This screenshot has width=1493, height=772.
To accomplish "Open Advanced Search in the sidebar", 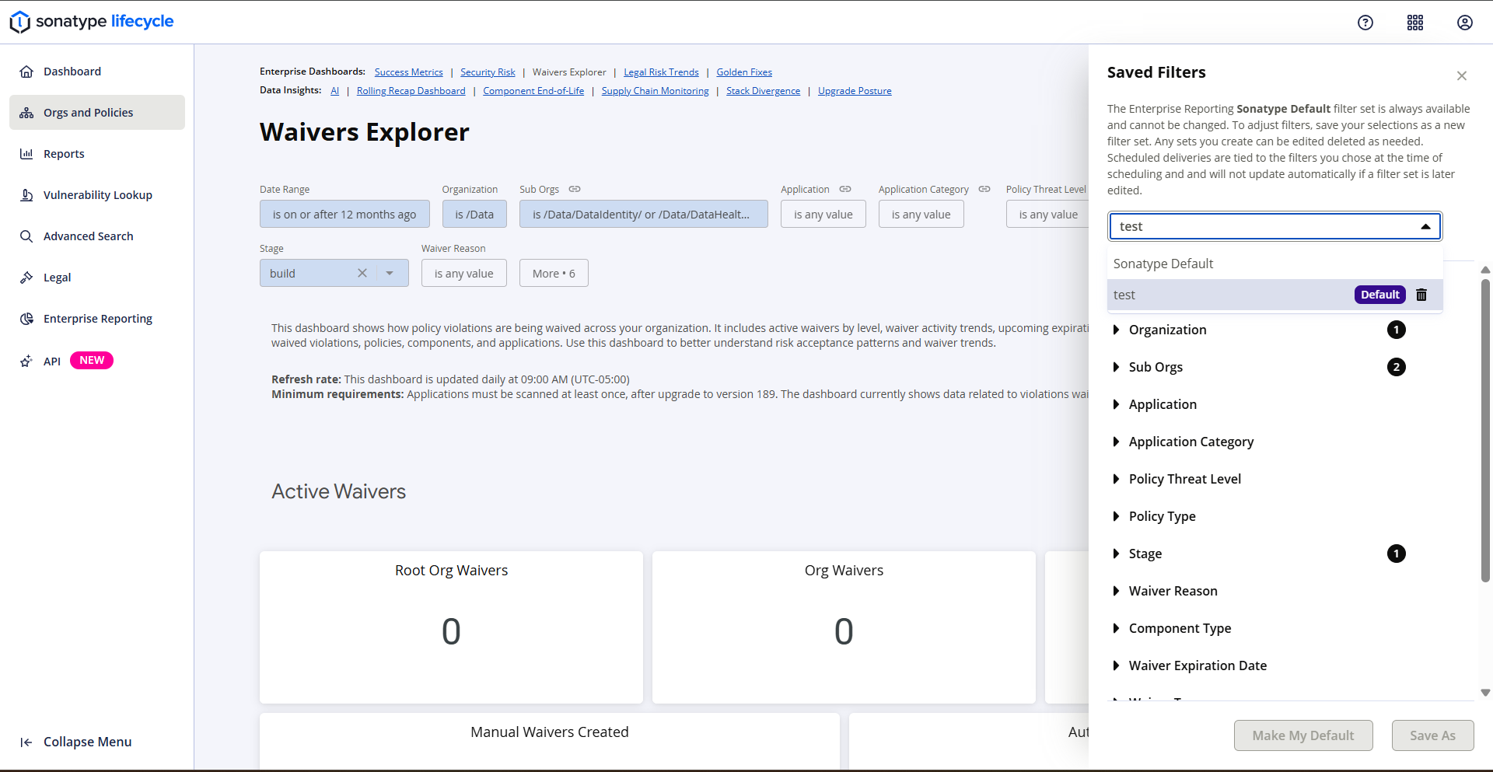I will tap(97, 236).
